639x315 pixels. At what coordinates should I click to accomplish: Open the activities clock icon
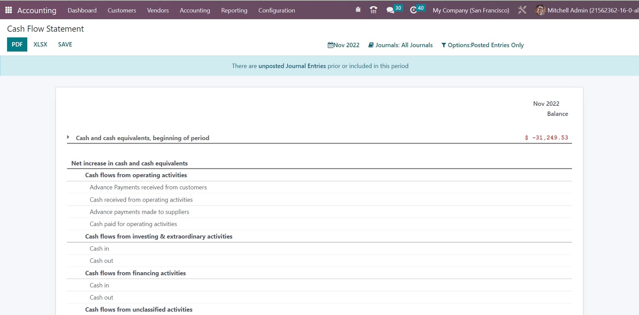[x=413, y=10]
